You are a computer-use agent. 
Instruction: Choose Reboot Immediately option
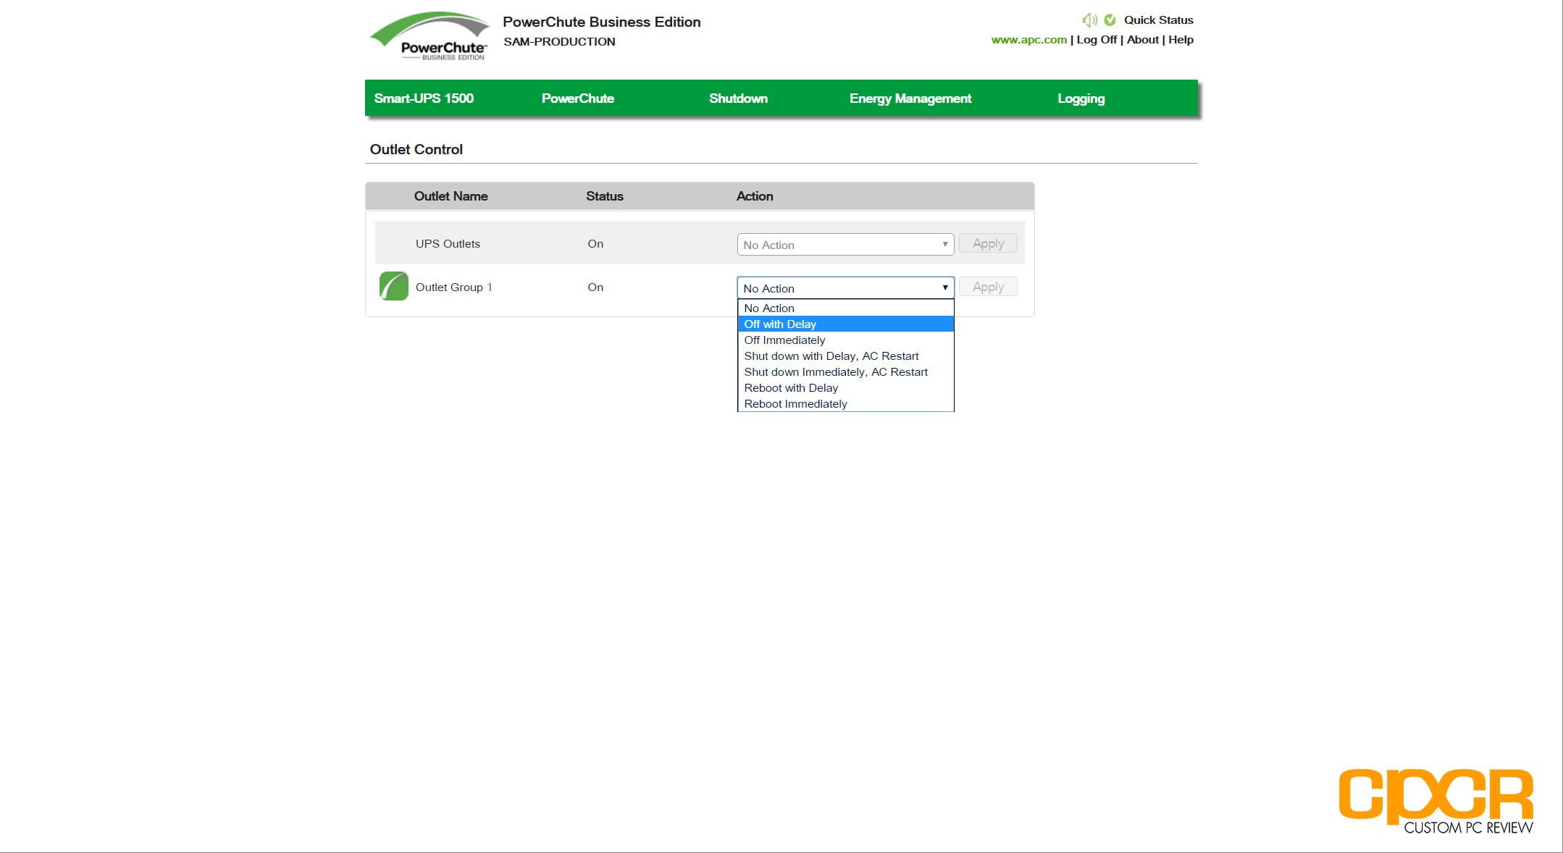[x=845, y=404]
